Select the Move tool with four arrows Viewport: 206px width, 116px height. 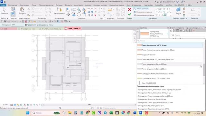[x=68, y=14]
